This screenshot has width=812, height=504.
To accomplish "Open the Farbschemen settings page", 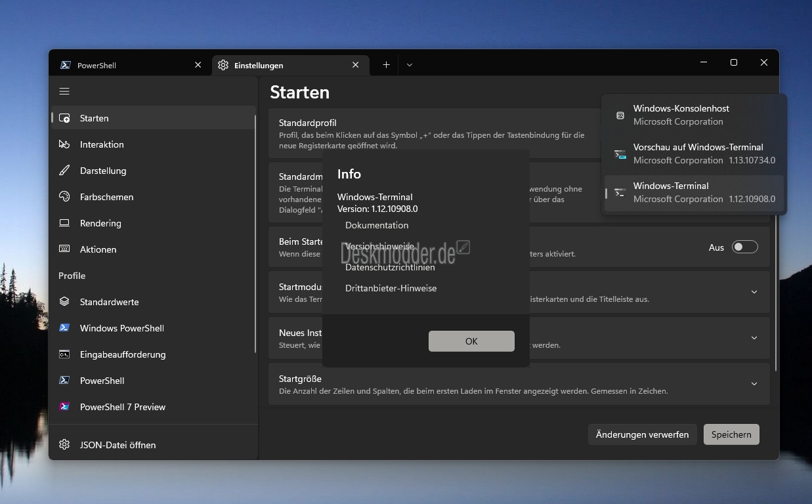I will tap(153, 197).
